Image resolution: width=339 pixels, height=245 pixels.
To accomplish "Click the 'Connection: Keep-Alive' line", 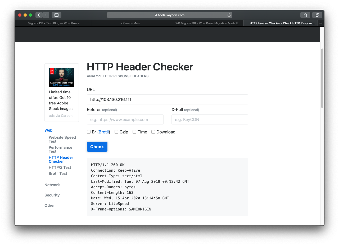I will click(x=115, y=170).
